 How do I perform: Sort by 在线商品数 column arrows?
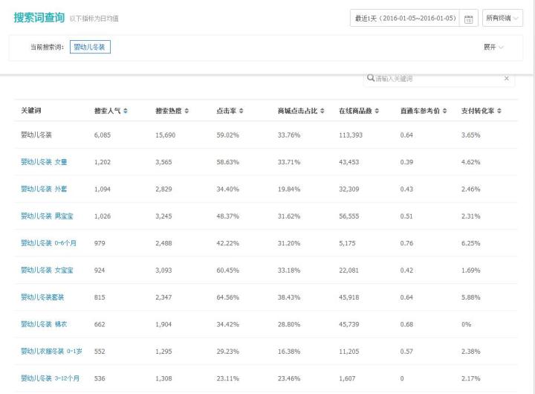click(377, 111)
